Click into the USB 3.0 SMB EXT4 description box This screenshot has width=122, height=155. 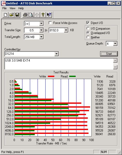59,64
